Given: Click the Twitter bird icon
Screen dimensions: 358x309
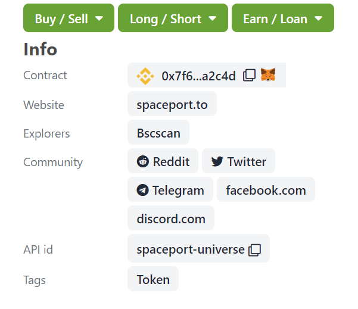Looking at the screenshot, I should (x=217, y=161).
